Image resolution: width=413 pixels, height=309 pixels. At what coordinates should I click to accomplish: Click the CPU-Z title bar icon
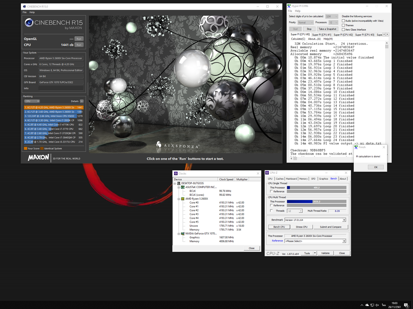(x=267, y=173)
